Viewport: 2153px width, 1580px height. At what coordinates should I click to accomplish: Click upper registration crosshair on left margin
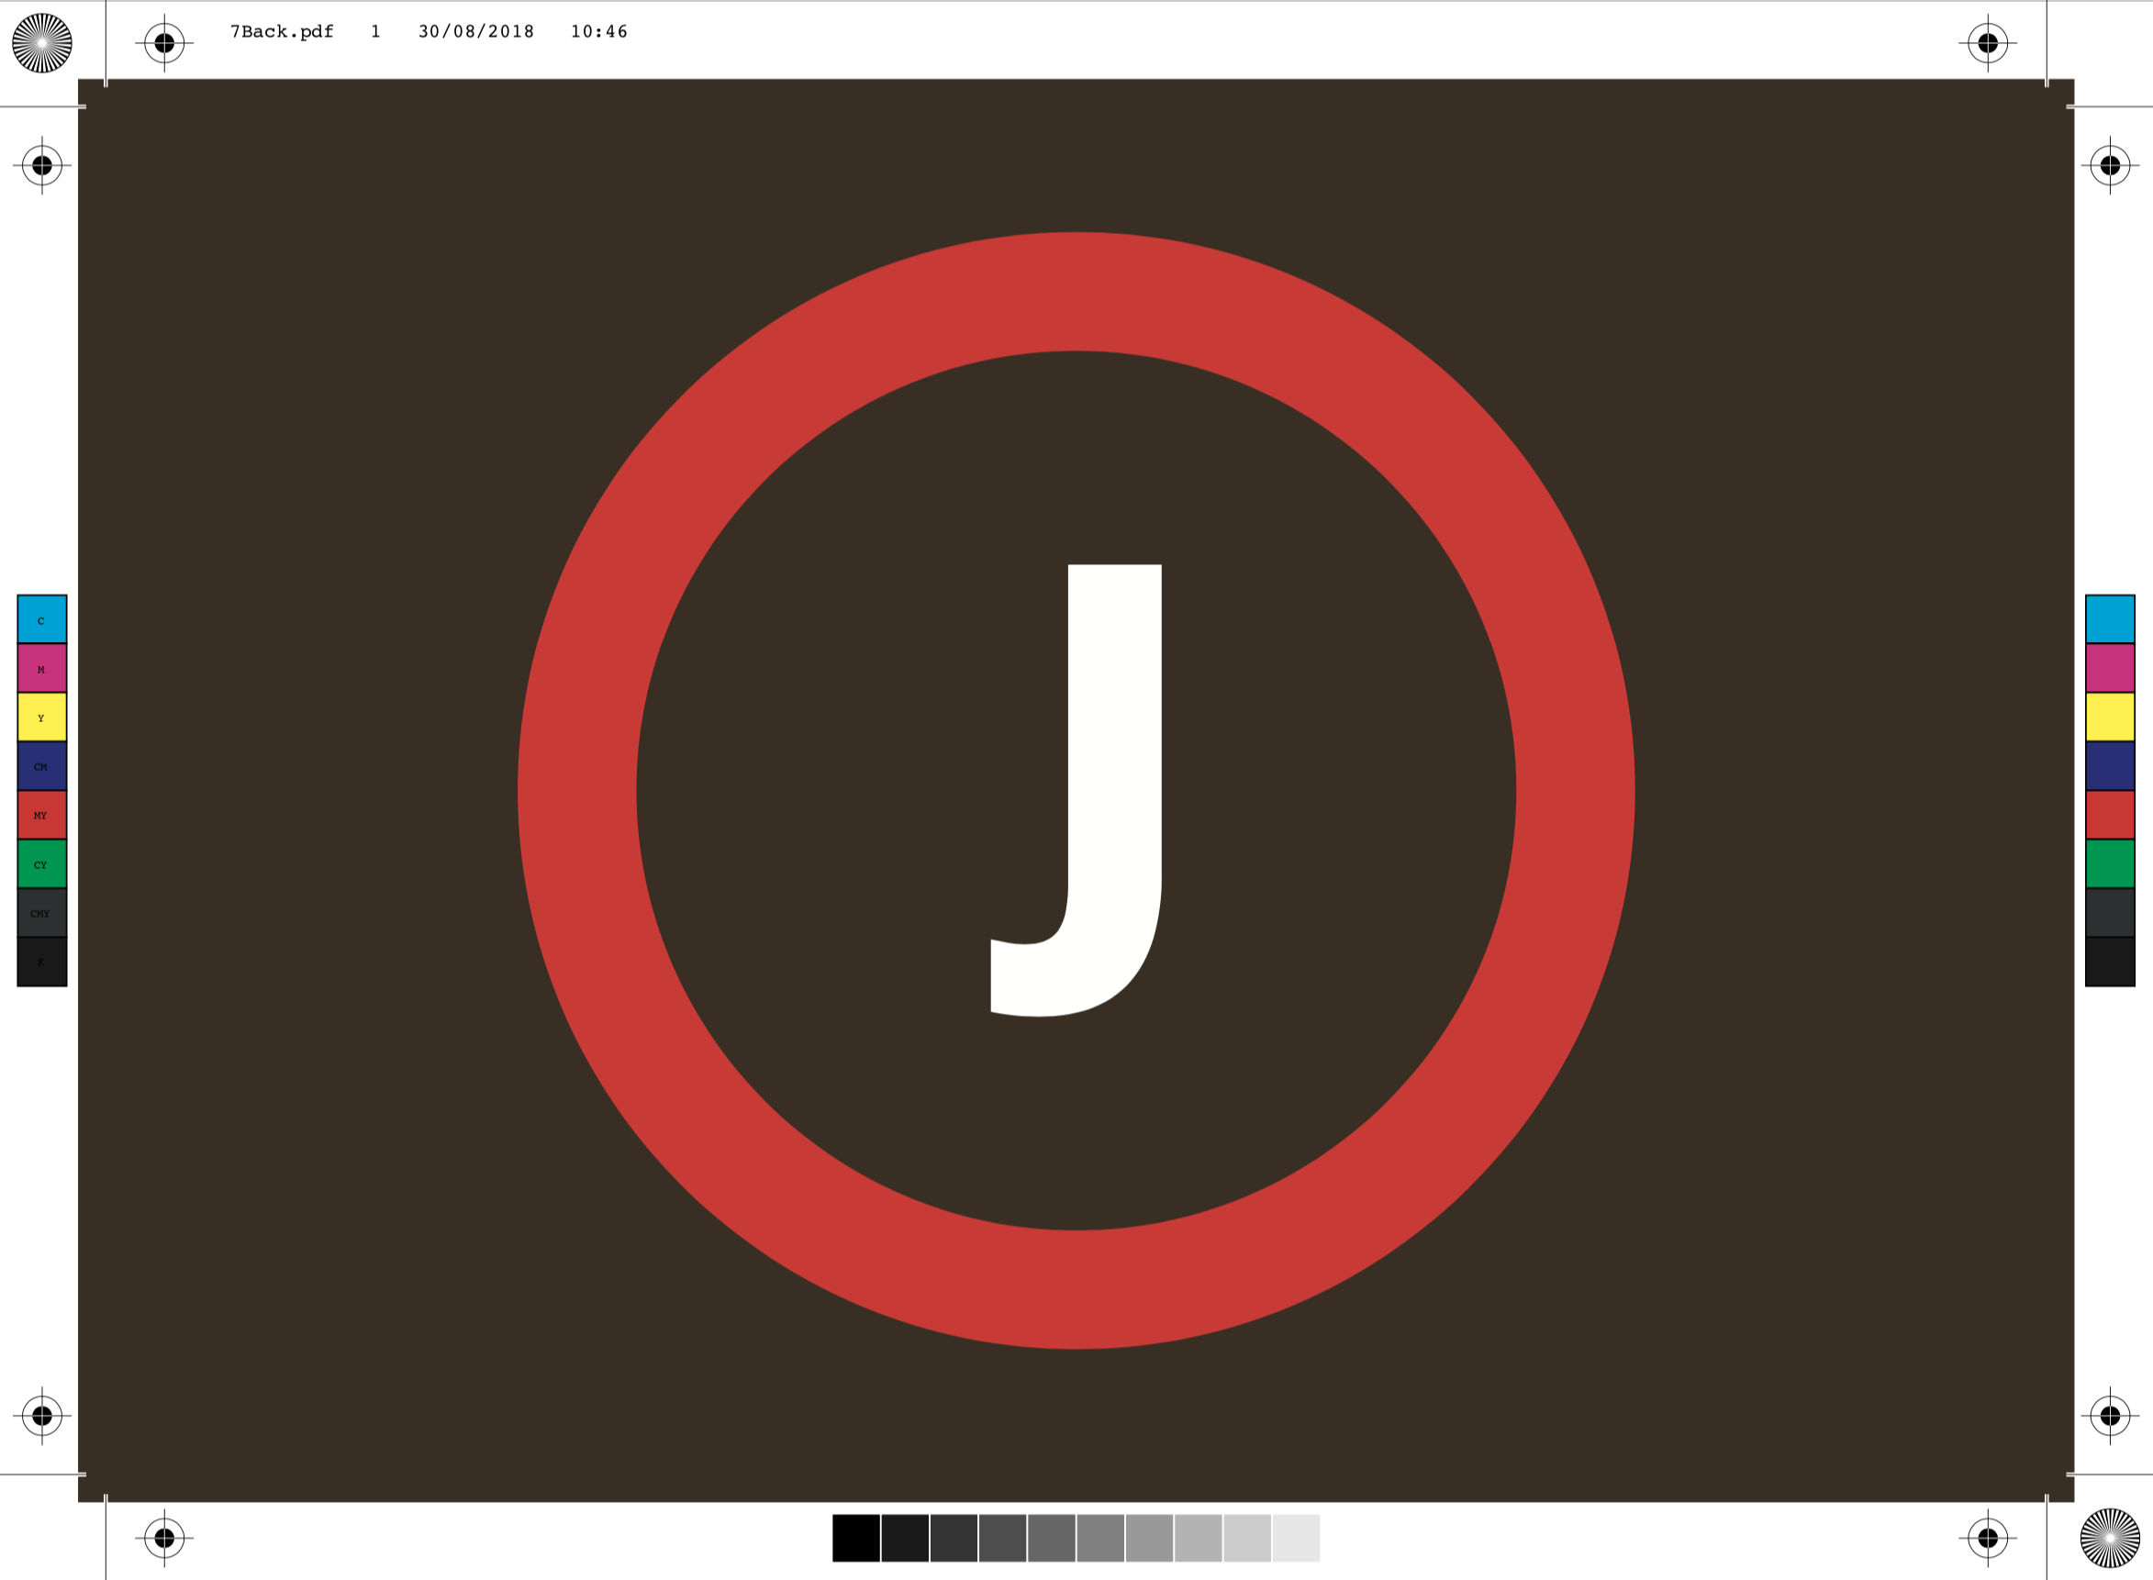pyautogui.click(x=42, y=165)
